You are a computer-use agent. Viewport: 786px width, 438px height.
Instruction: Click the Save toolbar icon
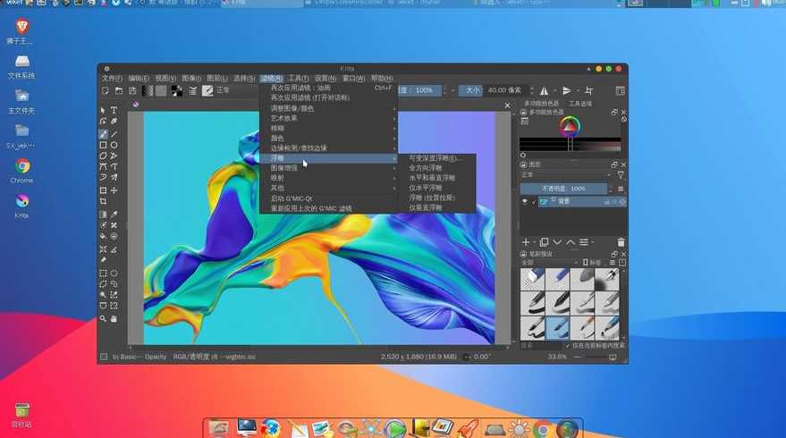point(132,90)
